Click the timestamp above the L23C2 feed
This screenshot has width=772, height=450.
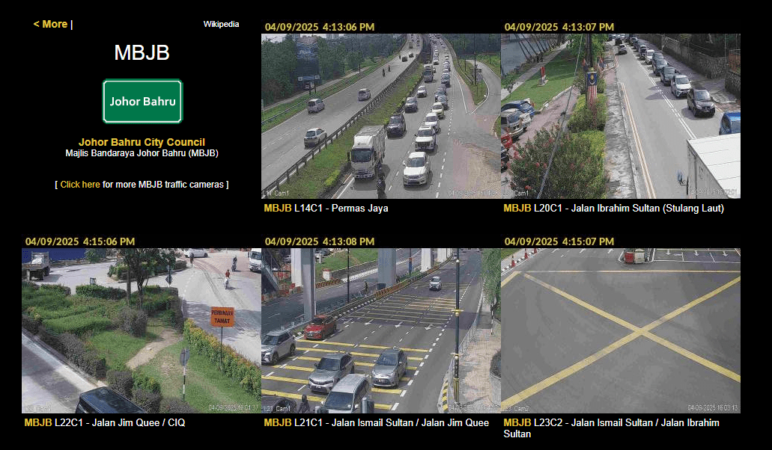(x=559, y=241)
